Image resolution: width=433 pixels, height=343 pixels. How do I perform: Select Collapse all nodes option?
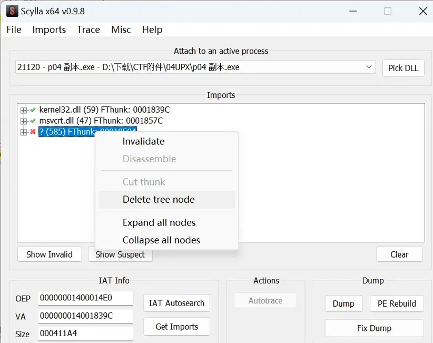[161, 240]
